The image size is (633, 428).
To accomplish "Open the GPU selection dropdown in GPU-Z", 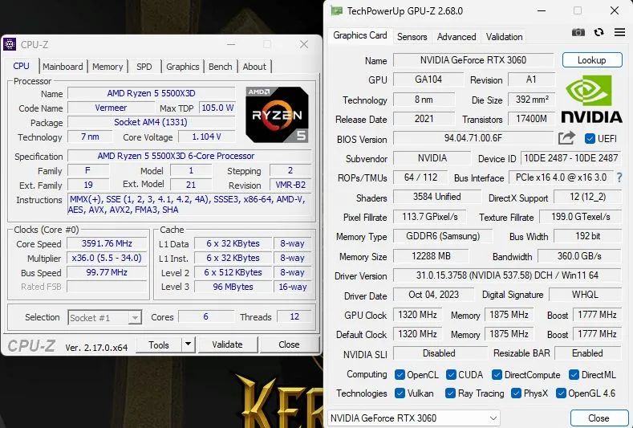I will [x=414, y=418].
